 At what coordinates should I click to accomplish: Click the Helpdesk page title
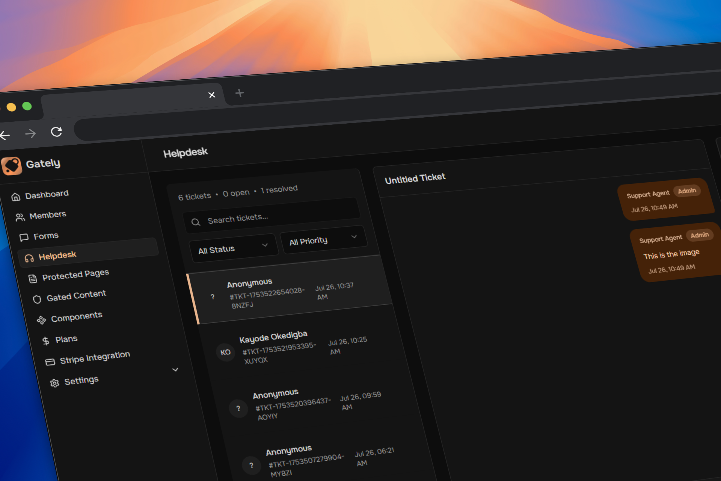186,153
